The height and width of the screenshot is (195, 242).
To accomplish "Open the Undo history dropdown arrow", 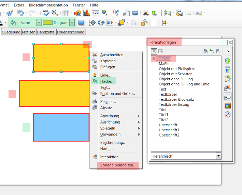I will click(x=26, y=13).
